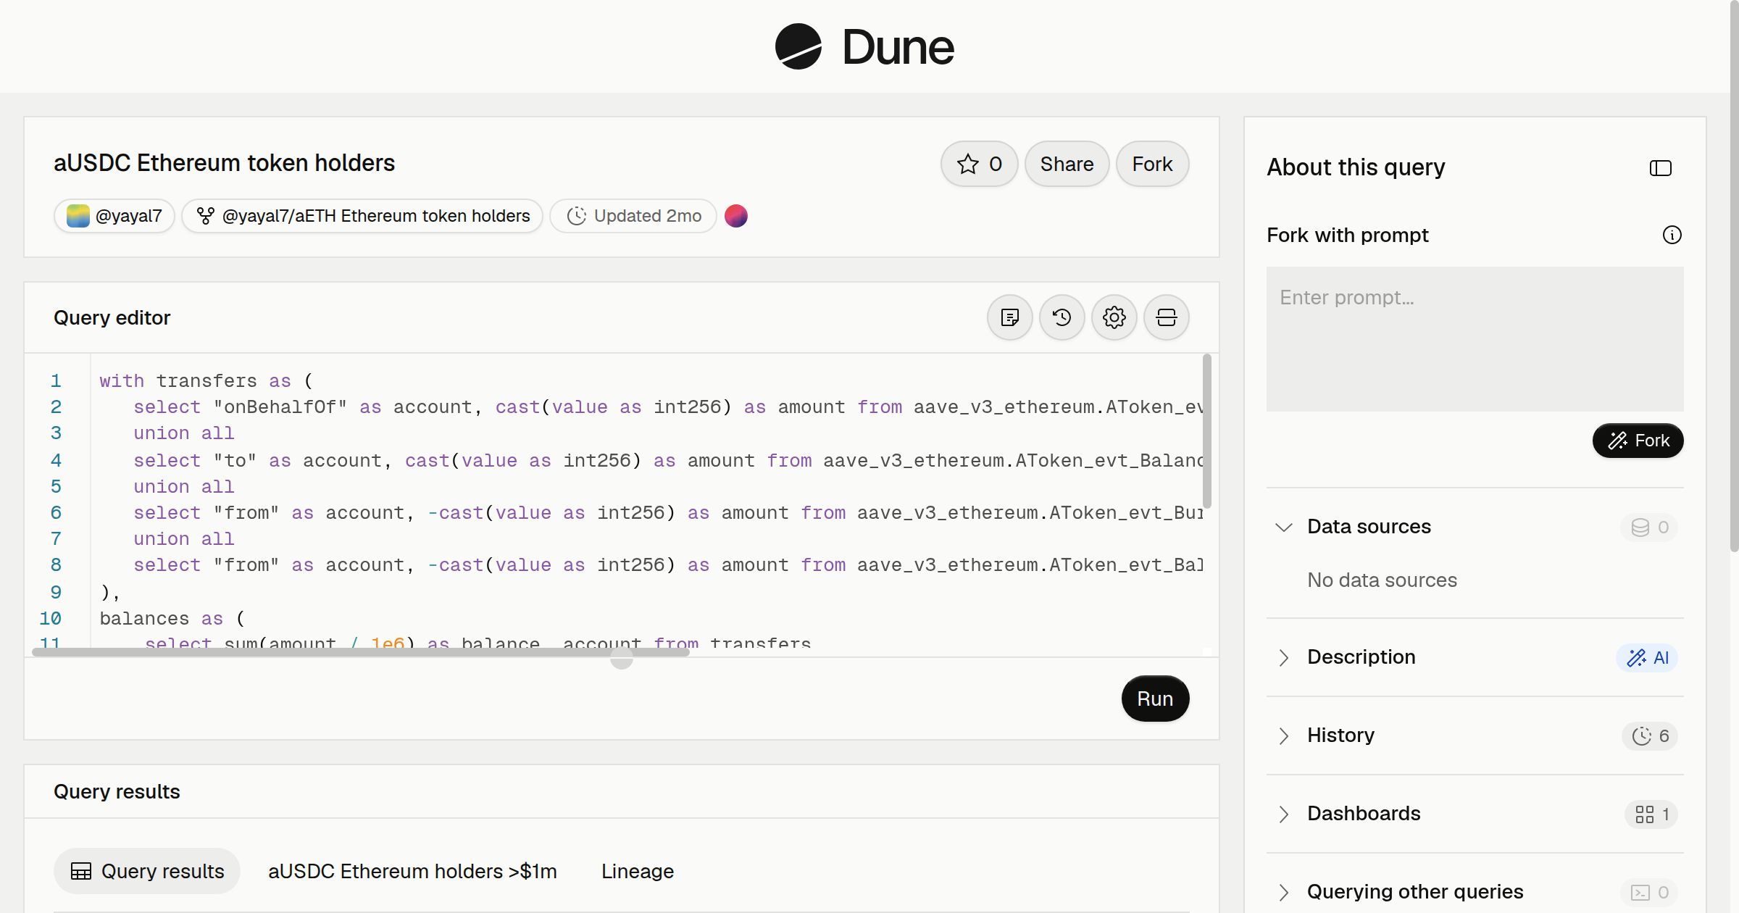Image resolution: width=1739 pixels, height=913 pixels.
Task: Click the black Fork button under the prompt
Action: [x=1638, y=441]
